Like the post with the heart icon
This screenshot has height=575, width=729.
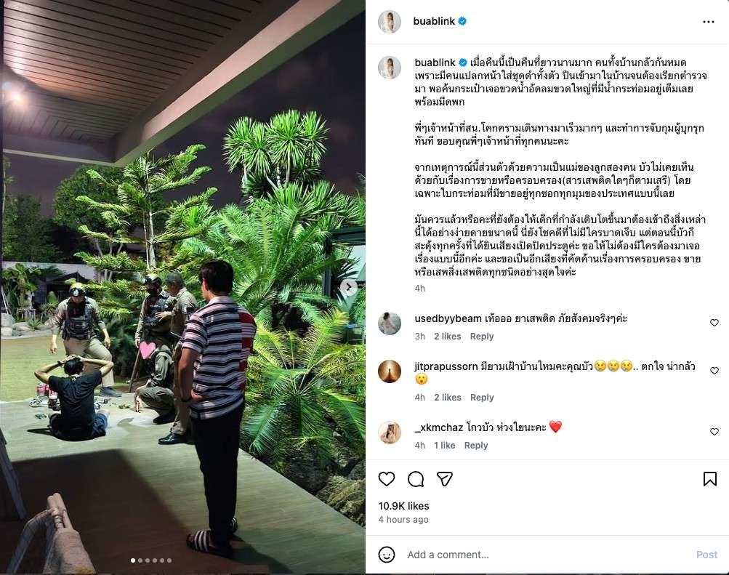(387, 479)
